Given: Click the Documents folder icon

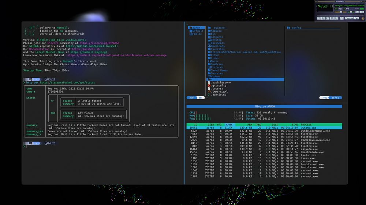Looking at the screenshot, I should 209,43.
